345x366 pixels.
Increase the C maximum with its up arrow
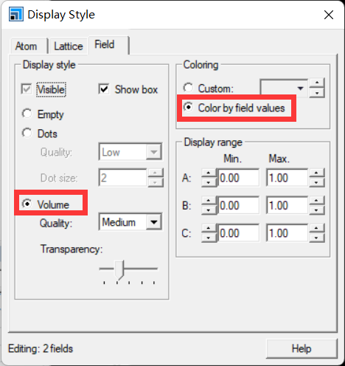316,228
